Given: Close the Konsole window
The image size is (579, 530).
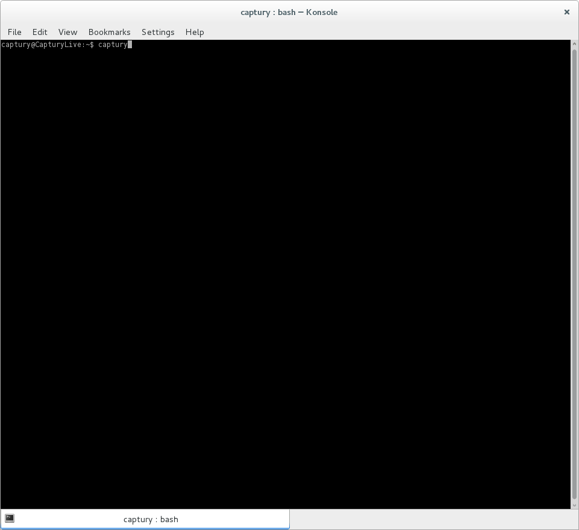Looking at the screenshot, I should (566, 12).
